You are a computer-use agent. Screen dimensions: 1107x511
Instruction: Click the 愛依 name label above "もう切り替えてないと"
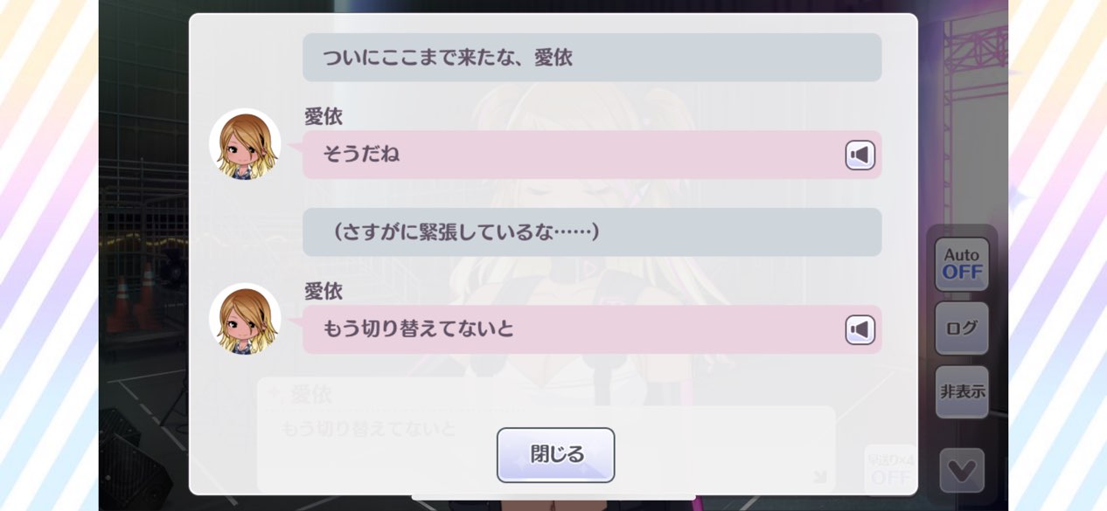pyautogui.click(x=323, y=291)
